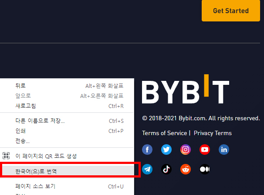Click the copyright text 2018-2021 Bybit.com
This screenshot has width=264, height=195.
point(201,118)
